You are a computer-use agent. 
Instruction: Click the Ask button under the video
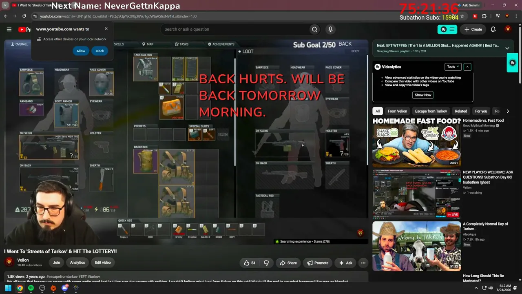345,263
